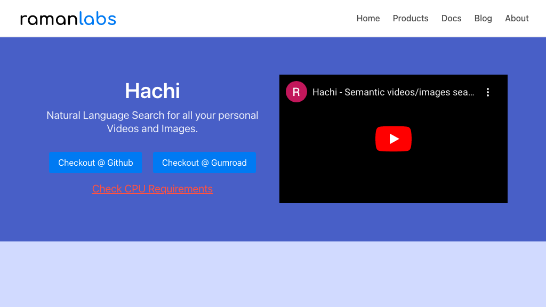Open the 'Check CPU Requirements' link
546x307 pixels.
(152, 189)
